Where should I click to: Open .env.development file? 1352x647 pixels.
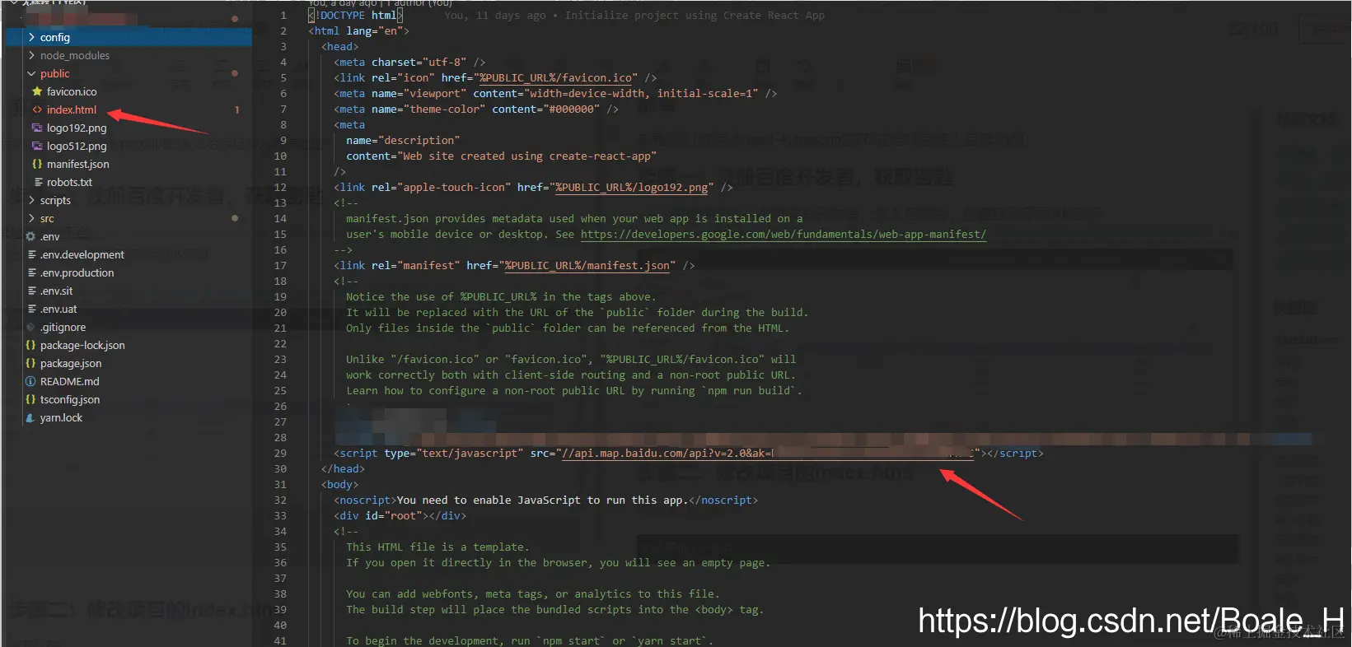click(82, 254)
